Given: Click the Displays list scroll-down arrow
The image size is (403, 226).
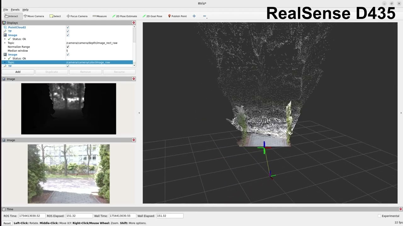Looking at the screenshot, I should (134, 65).
